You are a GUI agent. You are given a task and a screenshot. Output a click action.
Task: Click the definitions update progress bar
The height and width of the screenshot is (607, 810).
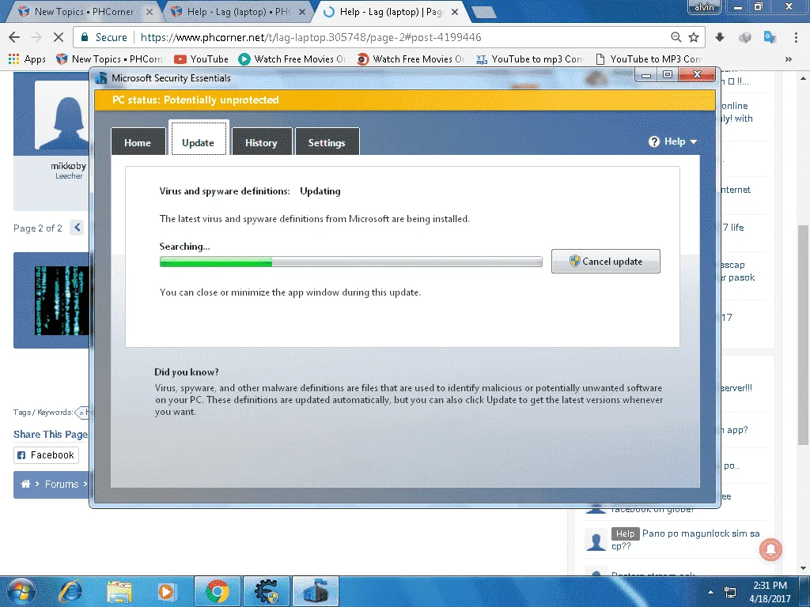click(350, 262)
